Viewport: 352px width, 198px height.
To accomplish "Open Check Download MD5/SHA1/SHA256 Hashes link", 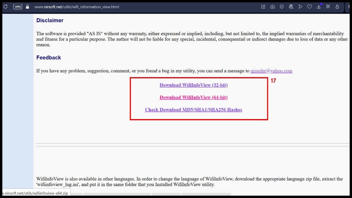I will tap(194, 110).
